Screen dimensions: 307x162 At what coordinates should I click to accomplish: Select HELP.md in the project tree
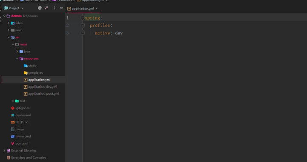pyautogui.click(x=22, y=122)
